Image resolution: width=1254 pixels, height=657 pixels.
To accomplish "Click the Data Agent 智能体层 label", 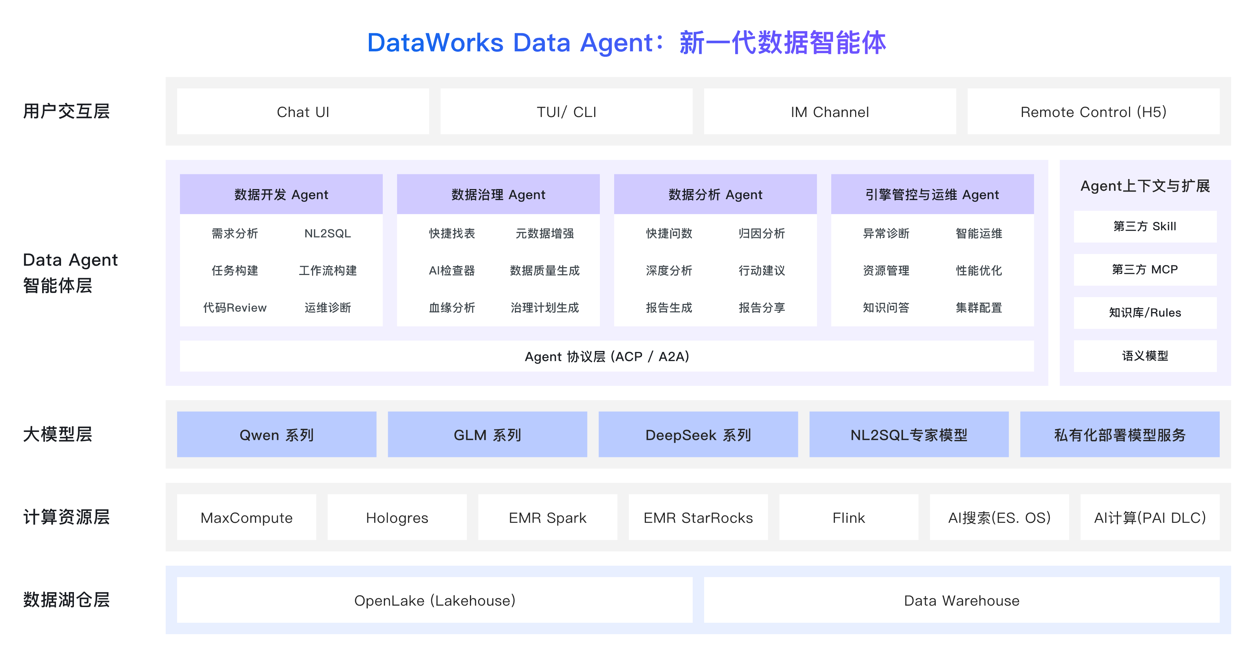I will (x=70, y=273).
